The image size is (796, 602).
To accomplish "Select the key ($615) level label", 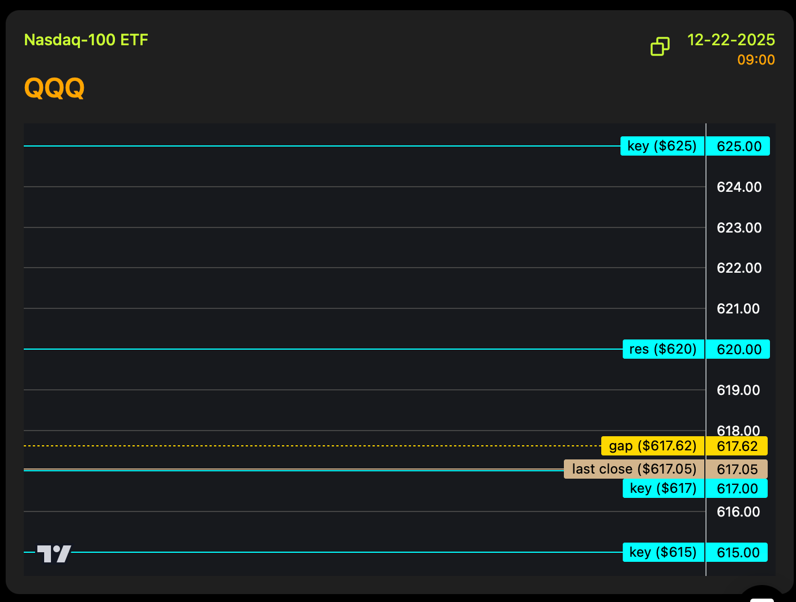I will (663, 552).
